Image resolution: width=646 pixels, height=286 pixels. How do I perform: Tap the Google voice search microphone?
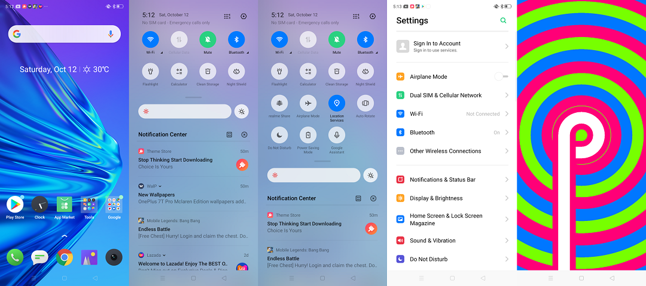pyautogui.click(x=111, y=34)
